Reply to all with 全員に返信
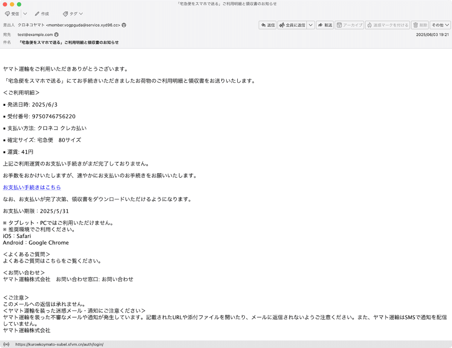452x348 pixels. coord(292,25)
